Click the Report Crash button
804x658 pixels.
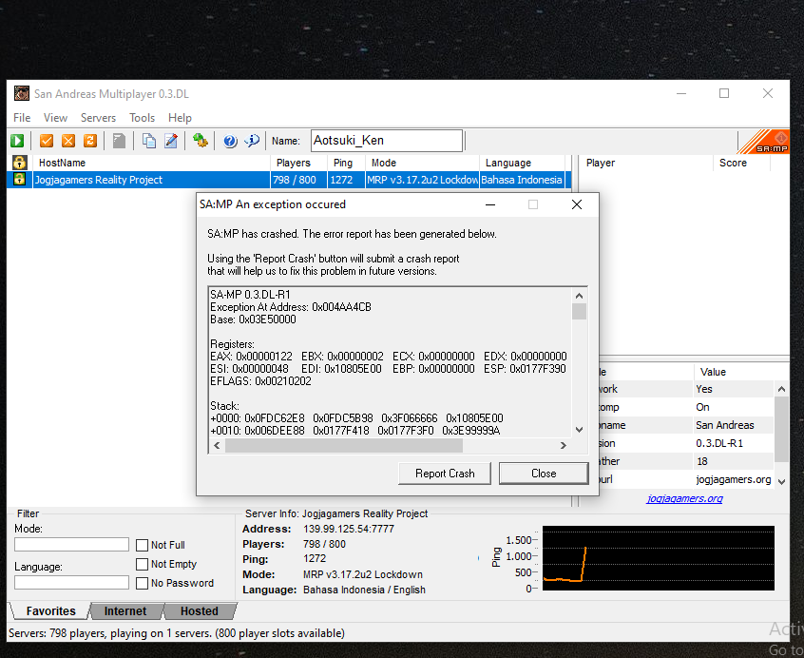click(445, 474)
